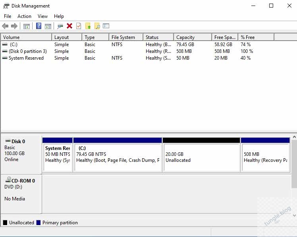
Task: Click the yellow folder with green arrow icon
Action: 88,26
